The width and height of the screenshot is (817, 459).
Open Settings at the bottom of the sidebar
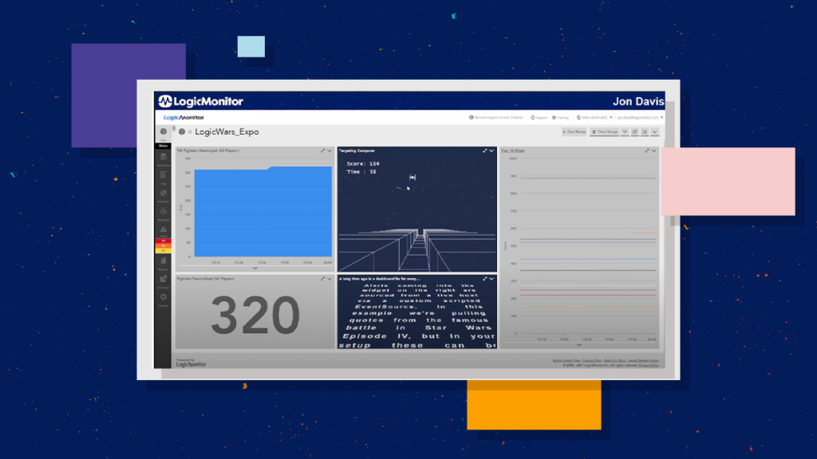point(163,300)
